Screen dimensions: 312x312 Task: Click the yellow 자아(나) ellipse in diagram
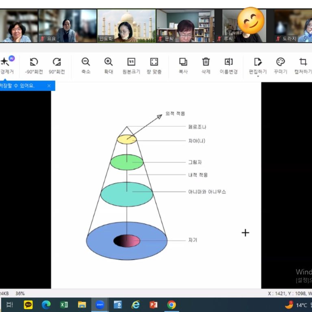point(127,139)
